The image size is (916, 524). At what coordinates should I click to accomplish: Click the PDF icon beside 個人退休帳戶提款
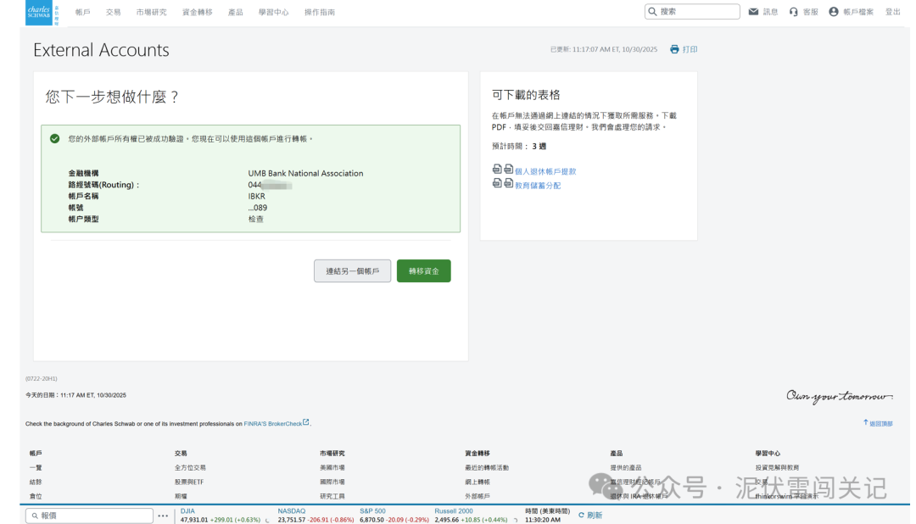496,170
